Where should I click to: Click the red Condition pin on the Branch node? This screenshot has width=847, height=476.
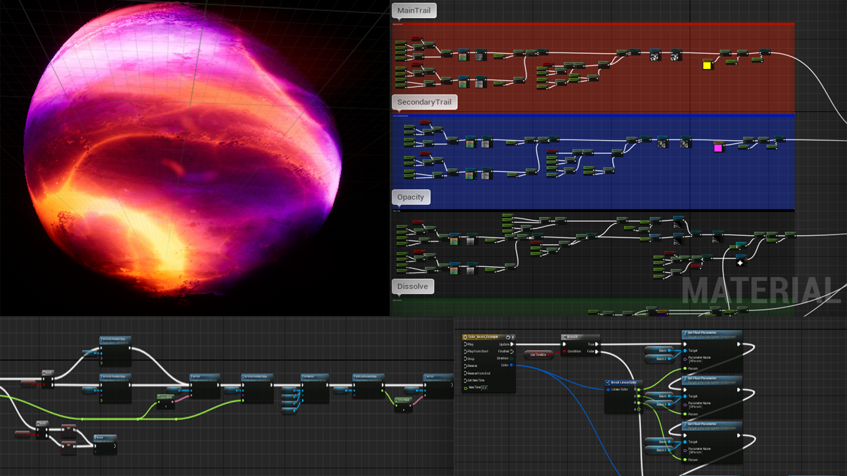coord(565,351)
